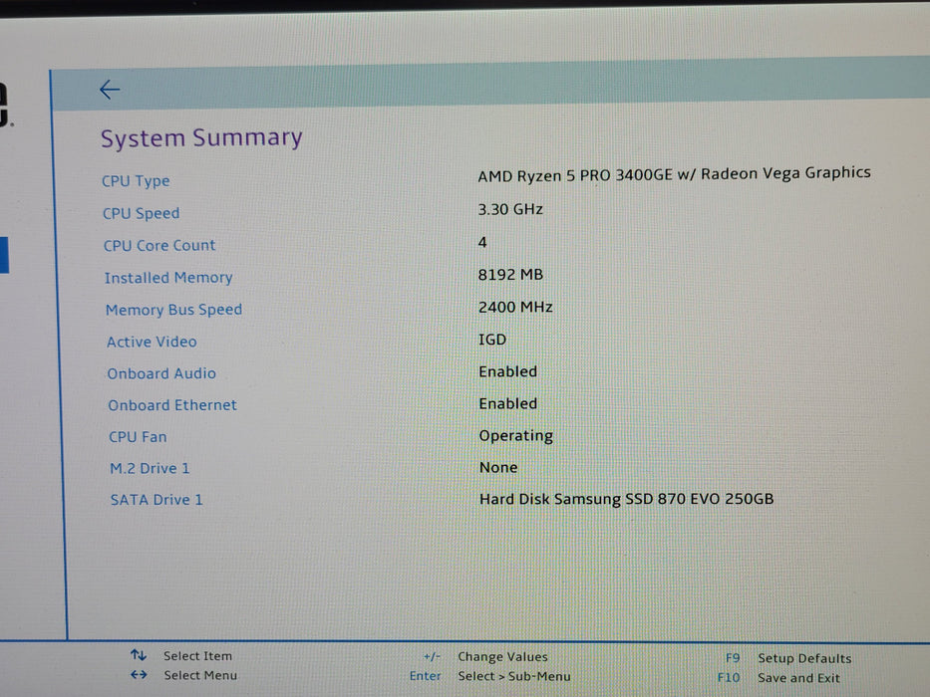The width and height of the screenshot is (930, 697).
Task: Click Save and Exit in the footer
Action: pyautogui.click(x=798, y=678)
